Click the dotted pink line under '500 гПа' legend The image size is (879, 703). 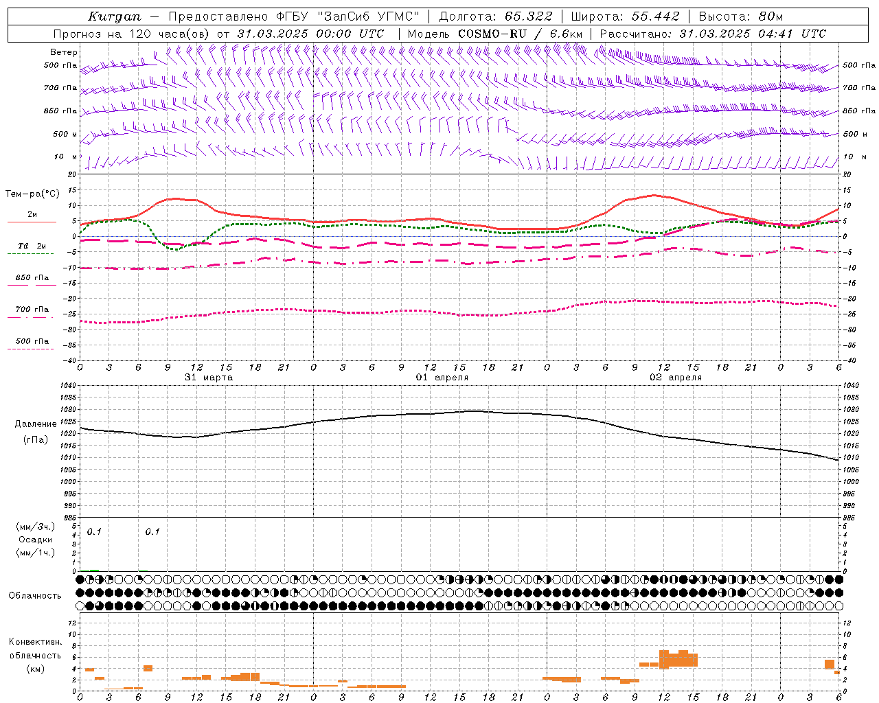pos(30,349)
